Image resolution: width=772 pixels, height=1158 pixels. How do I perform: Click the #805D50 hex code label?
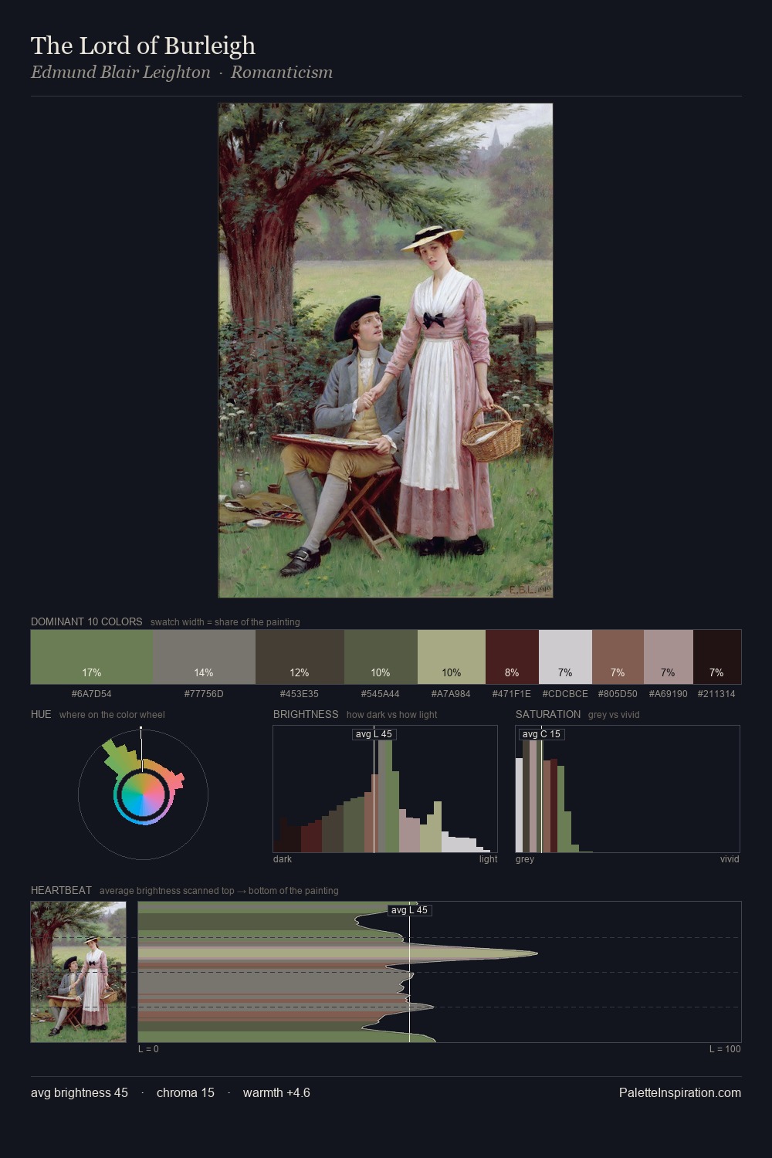point(618,694)
